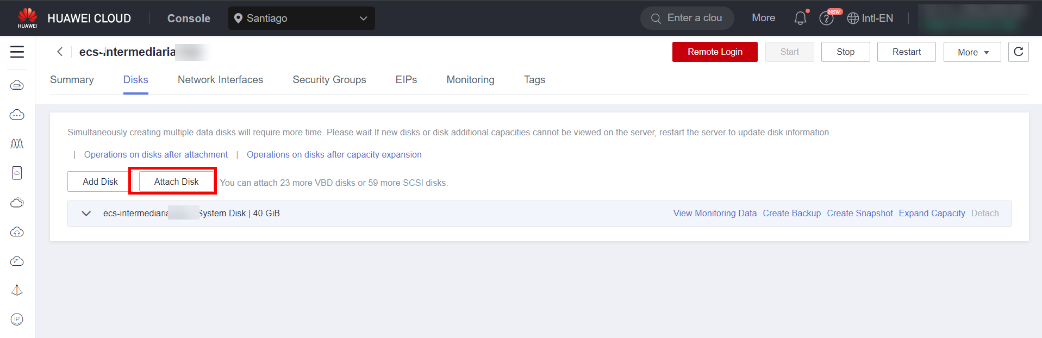Go back using the left arrow
Viewport: 1042px width, 338px height.
(60, 52)
